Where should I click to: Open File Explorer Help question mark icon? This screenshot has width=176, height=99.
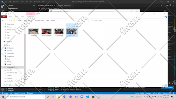(166, 17)
